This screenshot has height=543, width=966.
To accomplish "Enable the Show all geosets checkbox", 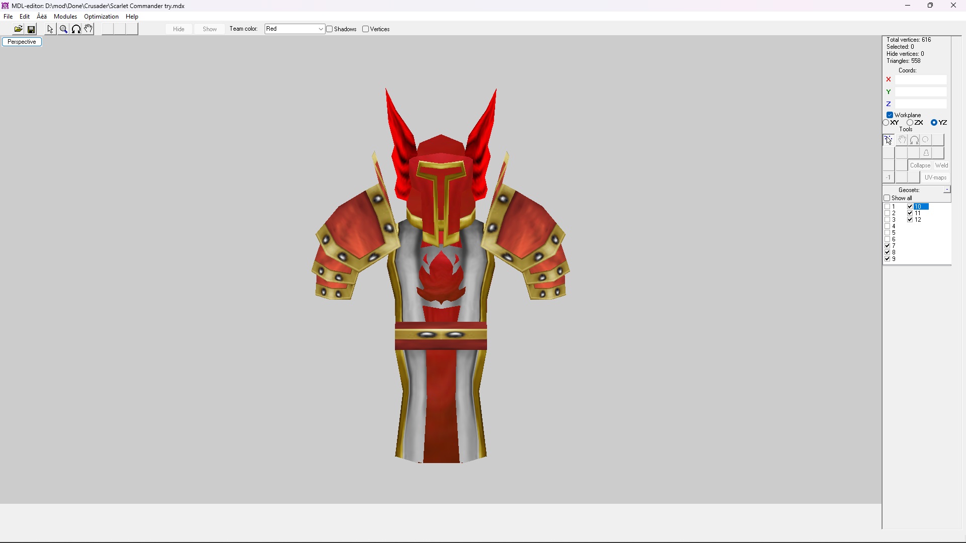I will (887, 198).
